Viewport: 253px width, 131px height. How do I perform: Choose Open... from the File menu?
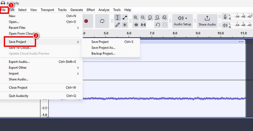(x=41, y=22)
